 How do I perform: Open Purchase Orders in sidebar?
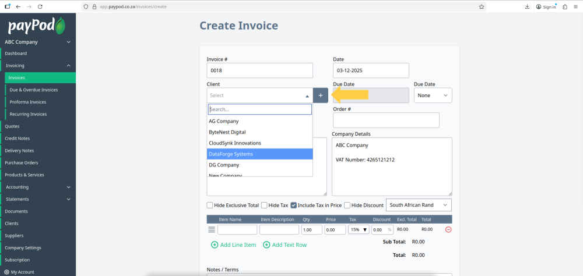click(x=38, y=162)
